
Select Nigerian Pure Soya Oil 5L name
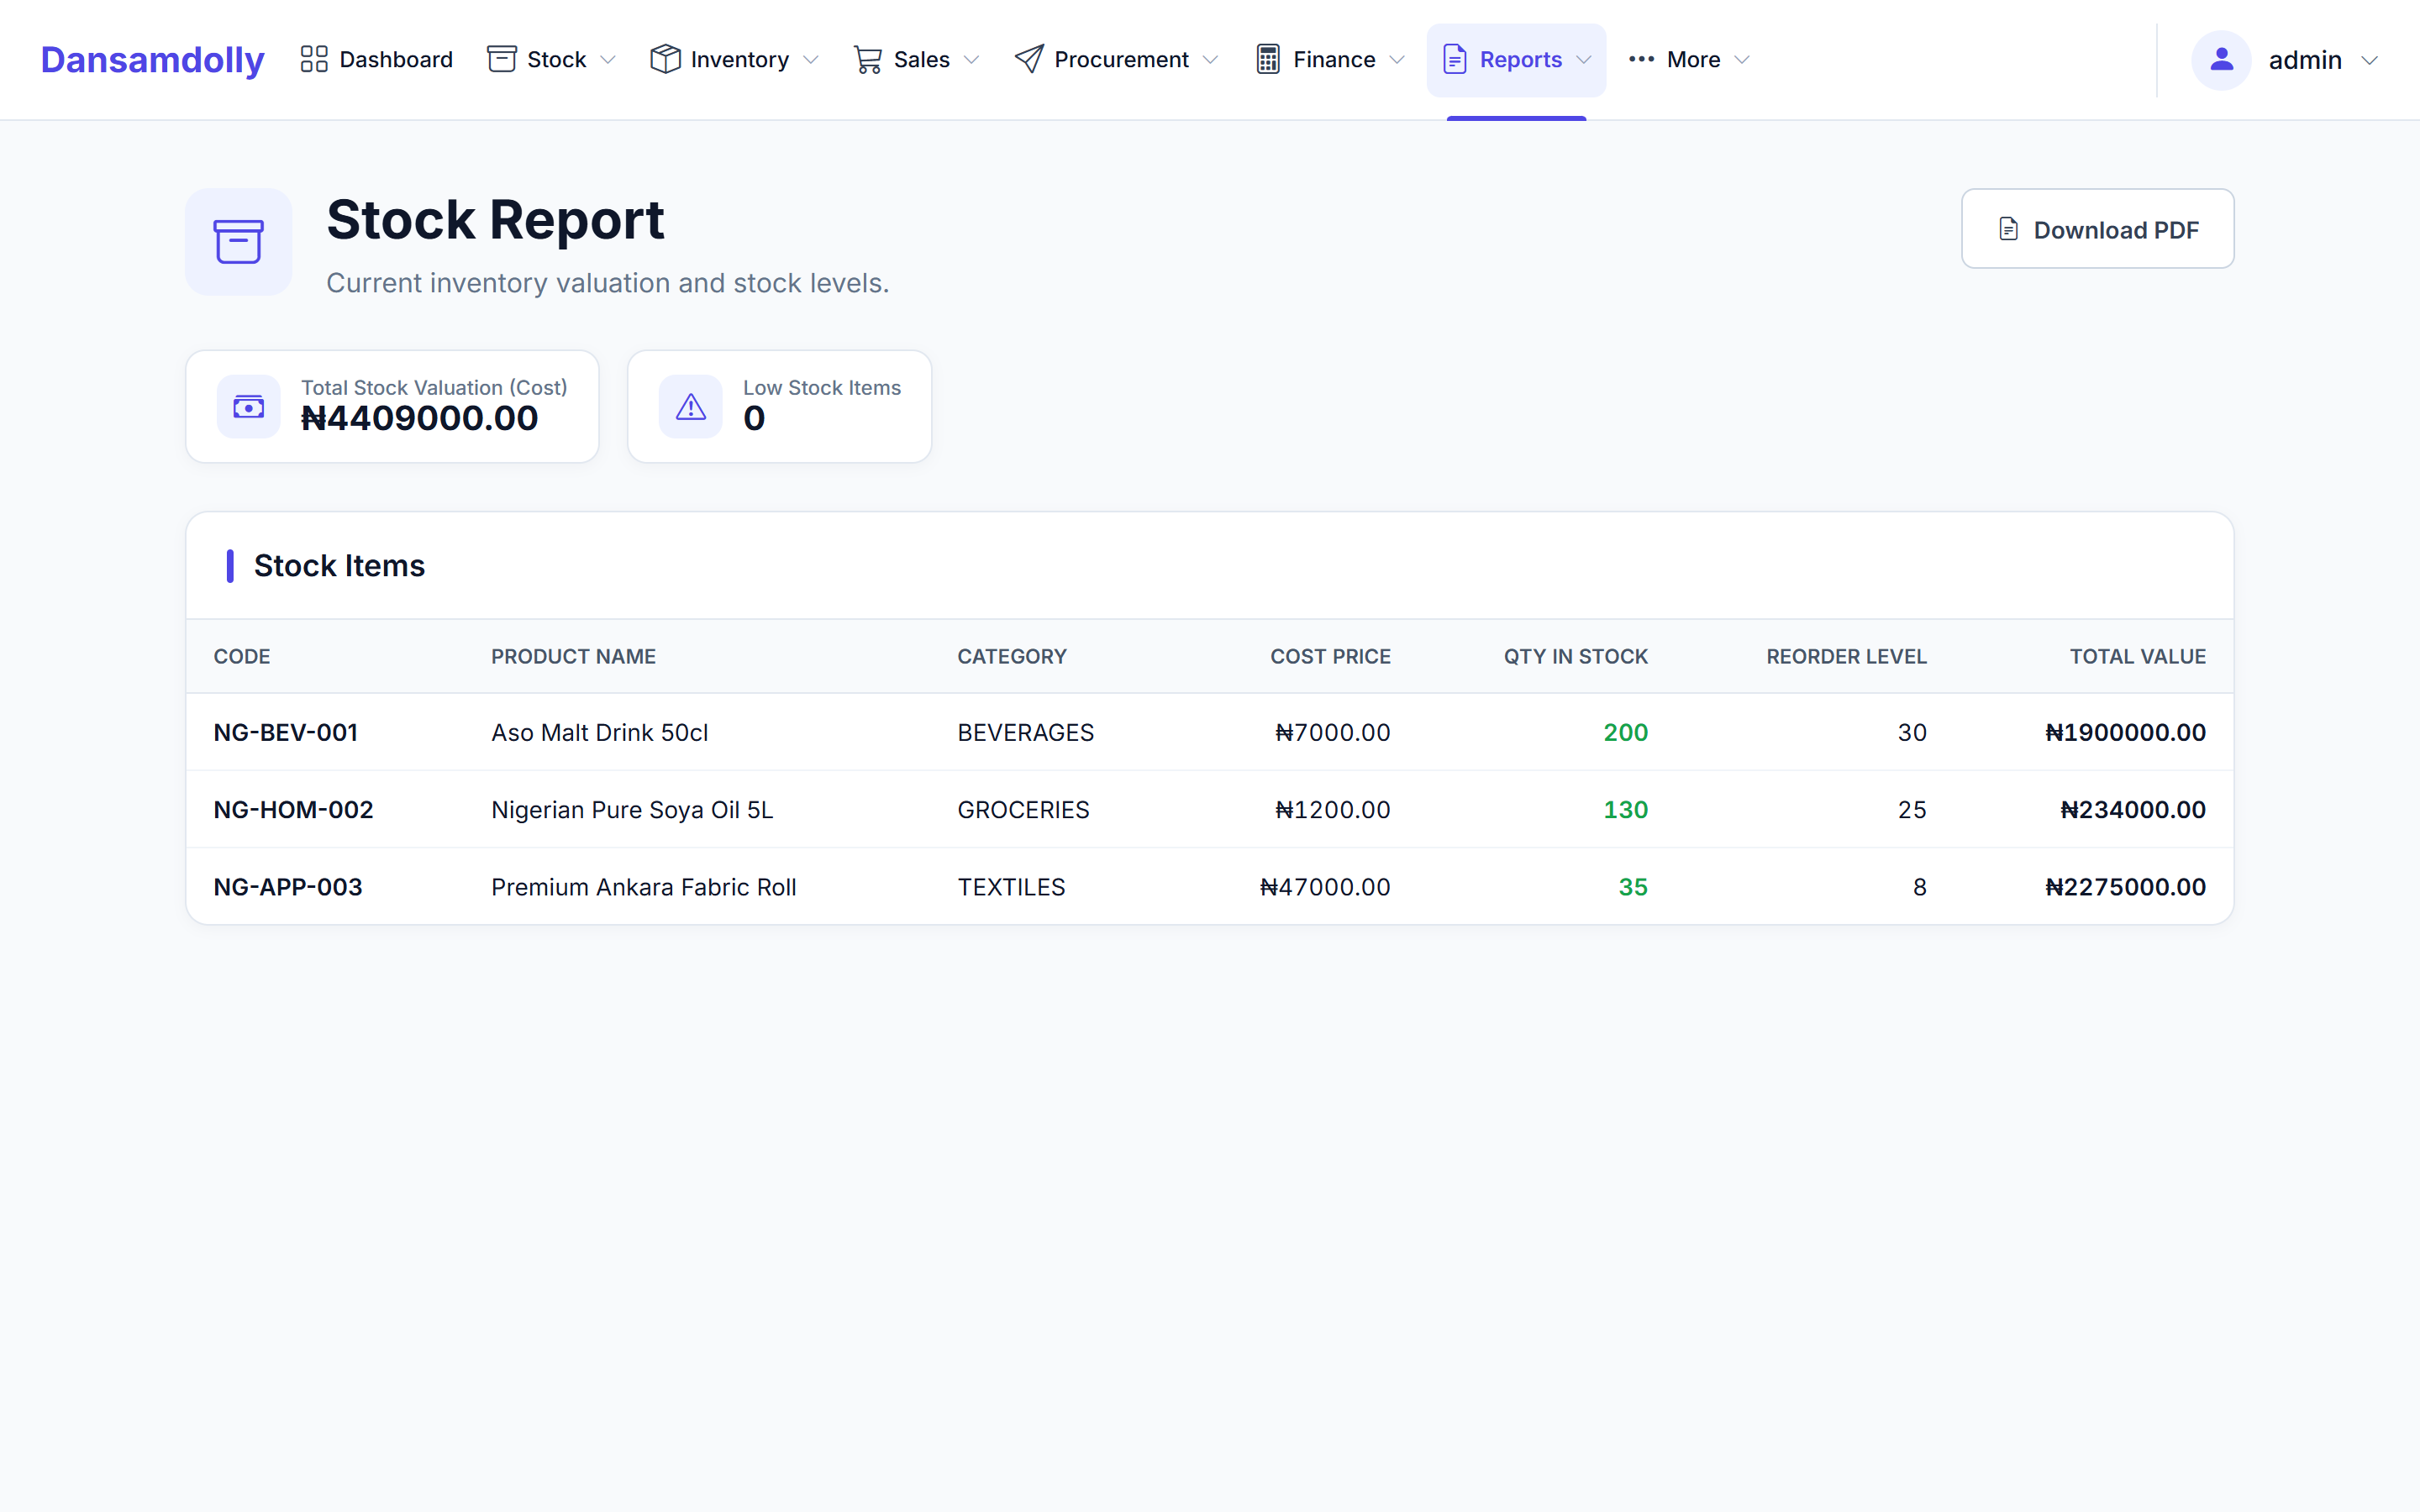point(632,809)
